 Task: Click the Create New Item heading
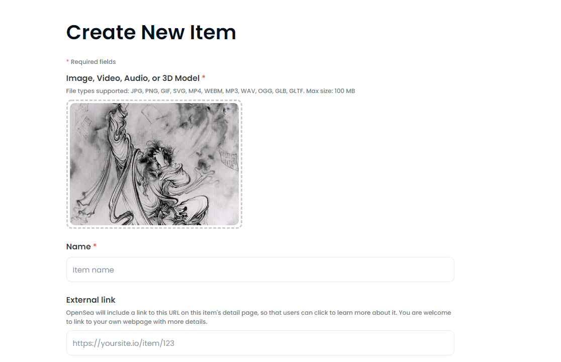[151, 32]
